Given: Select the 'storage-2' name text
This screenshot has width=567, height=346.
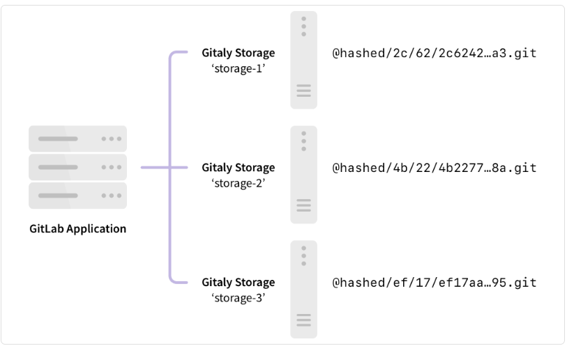Looking at the screenshot, I should click(238, 182).
